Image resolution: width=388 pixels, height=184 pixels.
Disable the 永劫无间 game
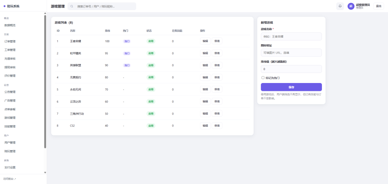click(x=217, y=89)
